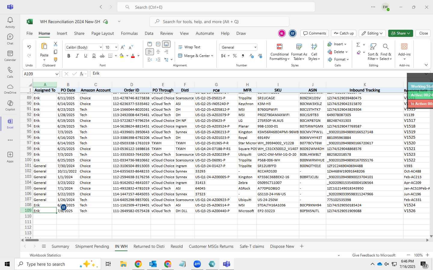Open Conditional Formatting menu
The width and height of the screenshot is (433, 270).
279,52
